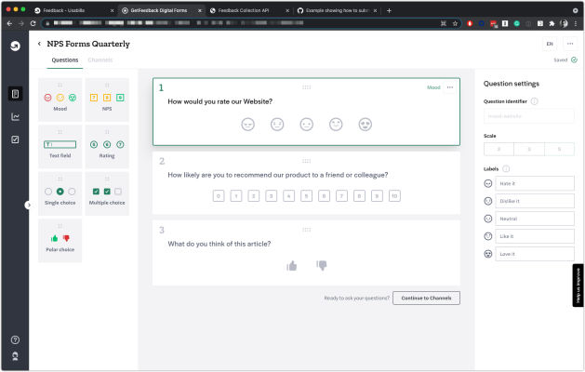Viewport: 585px width, 372px height.
Task: Select NPS score 9
Action: [x=377, y=196]
